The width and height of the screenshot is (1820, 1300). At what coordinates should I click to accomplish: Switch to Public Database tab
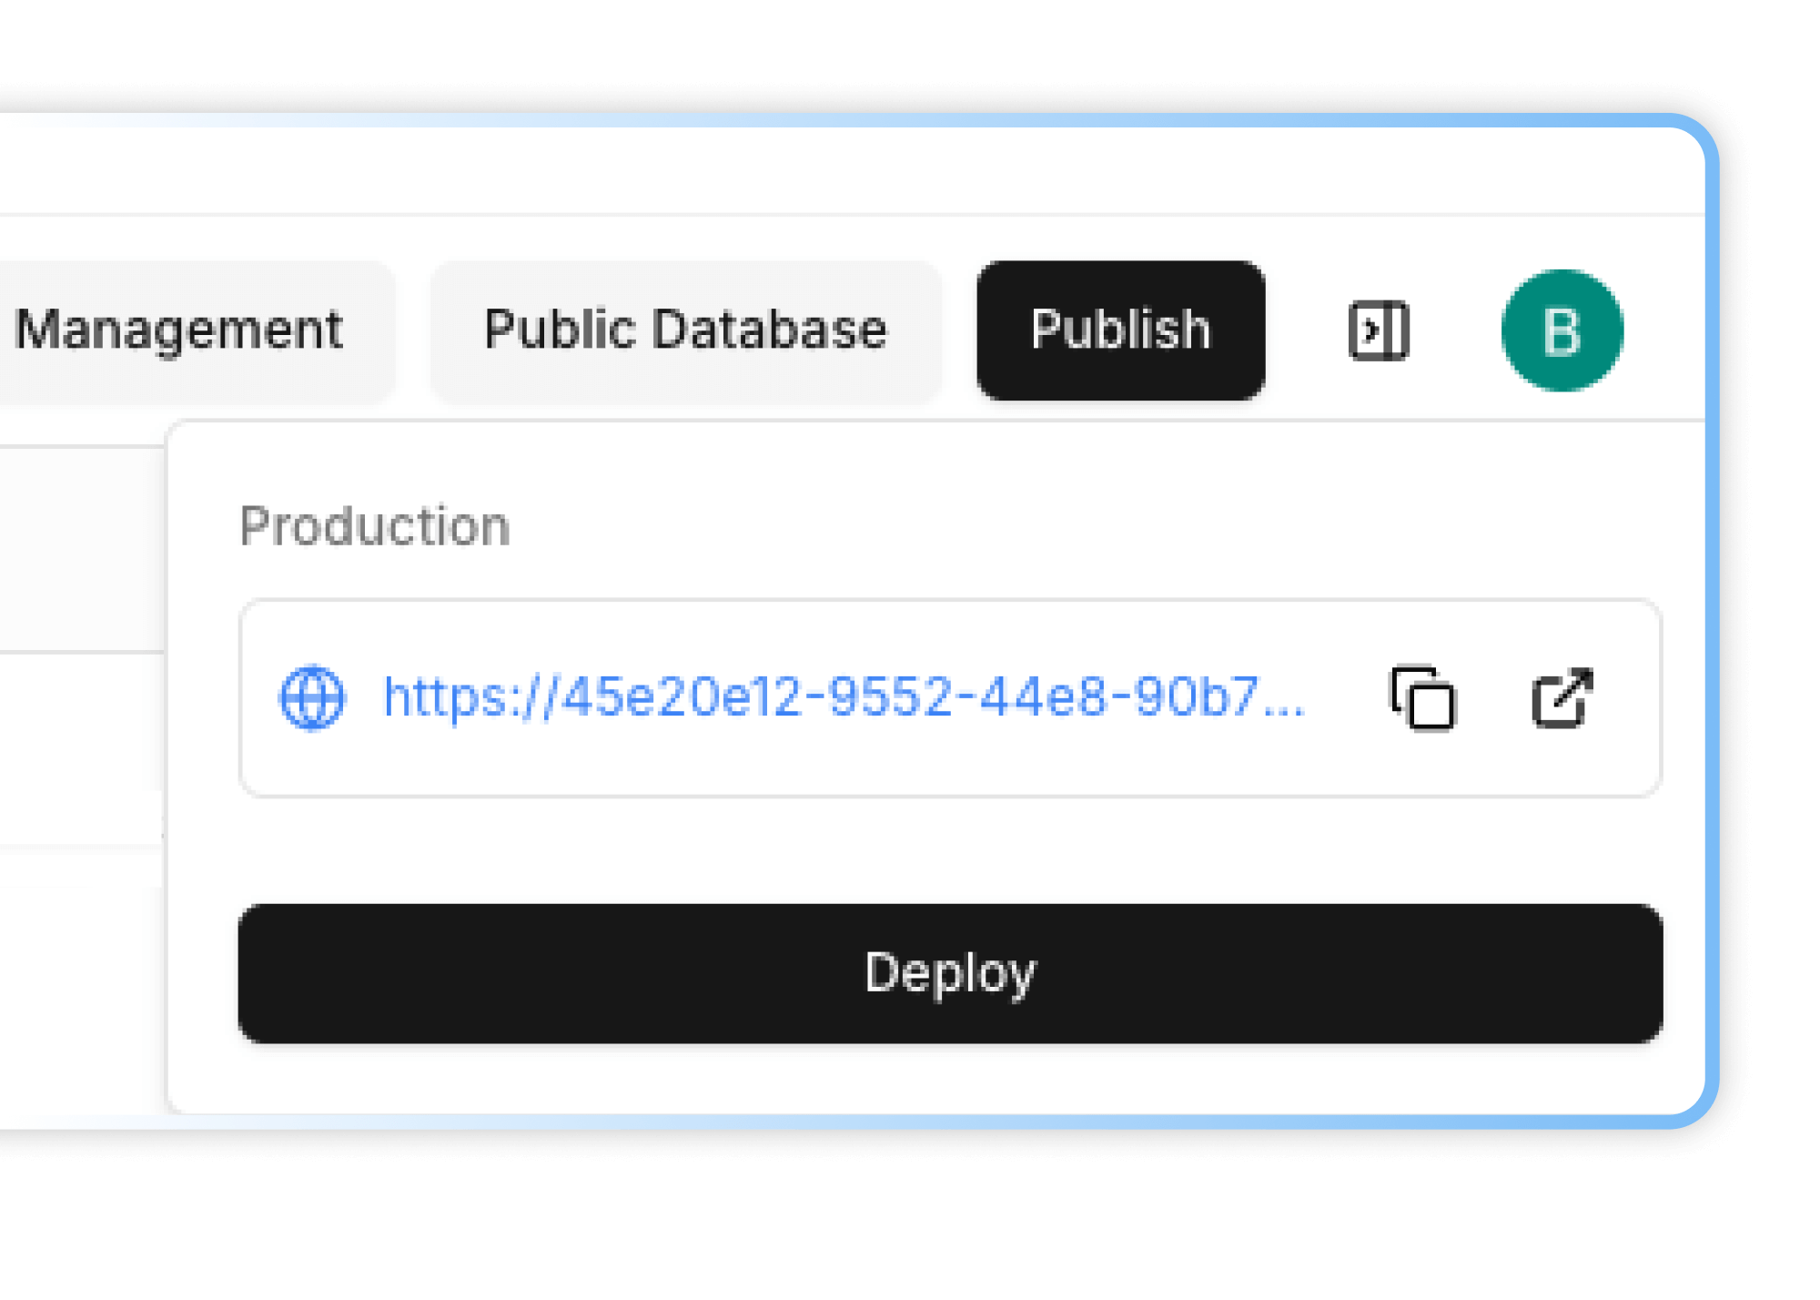coord(685,330)
